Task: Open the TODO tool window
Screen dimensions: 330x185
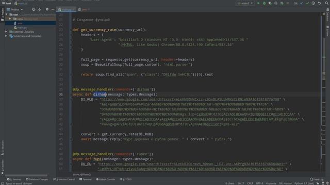Action: [126, 179]
